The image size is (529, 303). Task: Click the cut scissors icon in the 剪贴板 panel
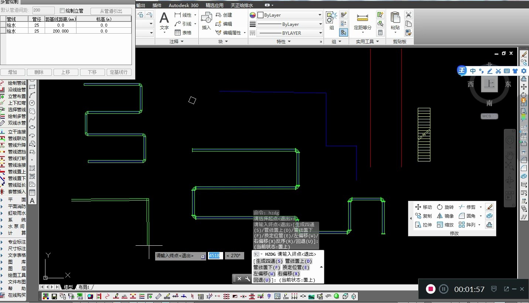(x=408, y=15)
